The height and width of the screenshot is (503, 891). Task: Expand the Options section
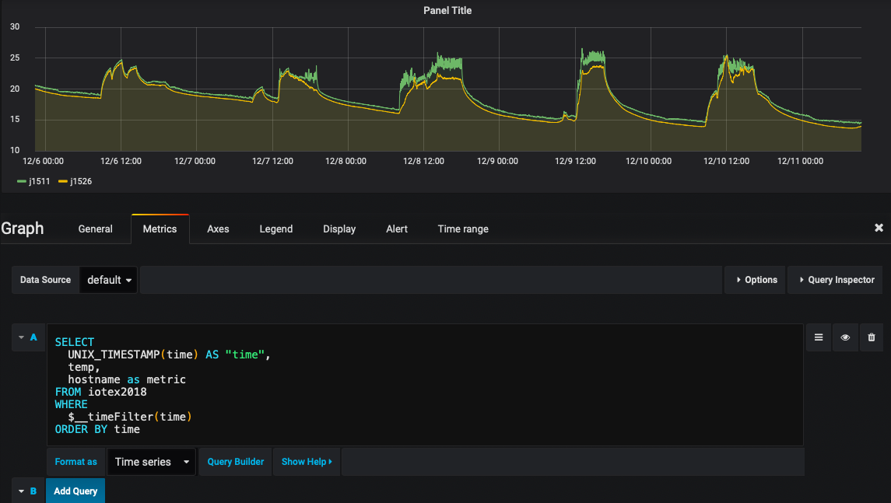click(x=755, y=280)
